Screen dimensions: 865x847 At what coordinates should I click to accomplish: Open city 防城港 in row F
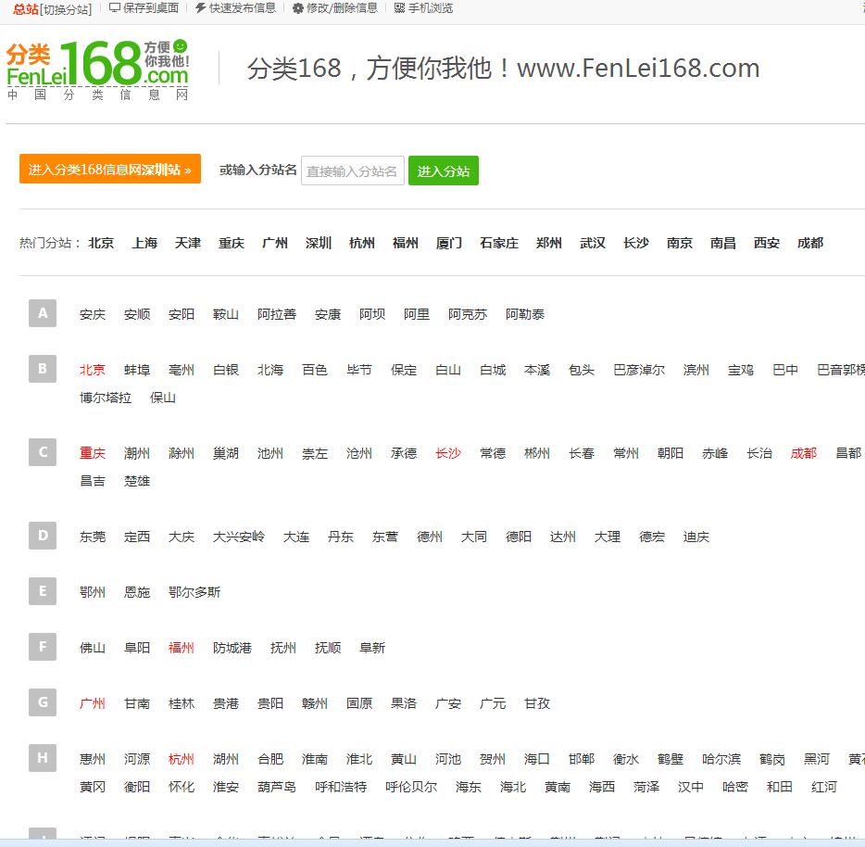232,648
